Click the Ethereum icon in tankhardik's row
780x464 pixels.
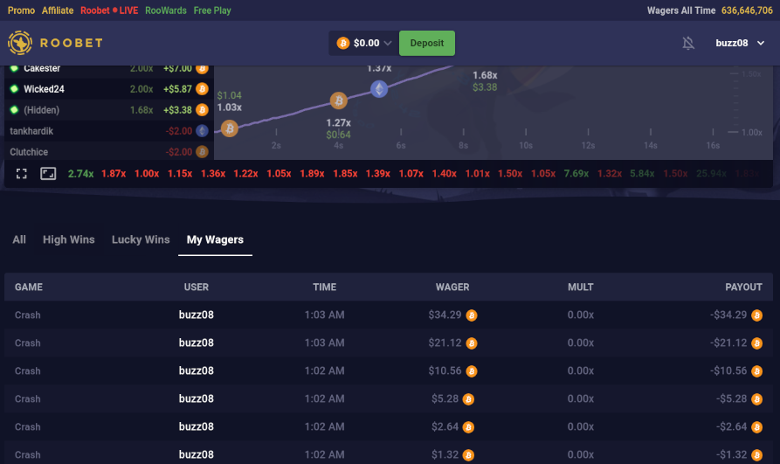[x=202, y=131]
